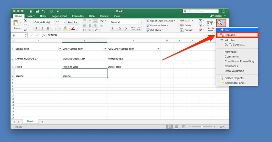Image resolution: width=272 pixels, height=142 pixels.
Task: Click the AutoSum sigma icon
Action: coord(200,21)
